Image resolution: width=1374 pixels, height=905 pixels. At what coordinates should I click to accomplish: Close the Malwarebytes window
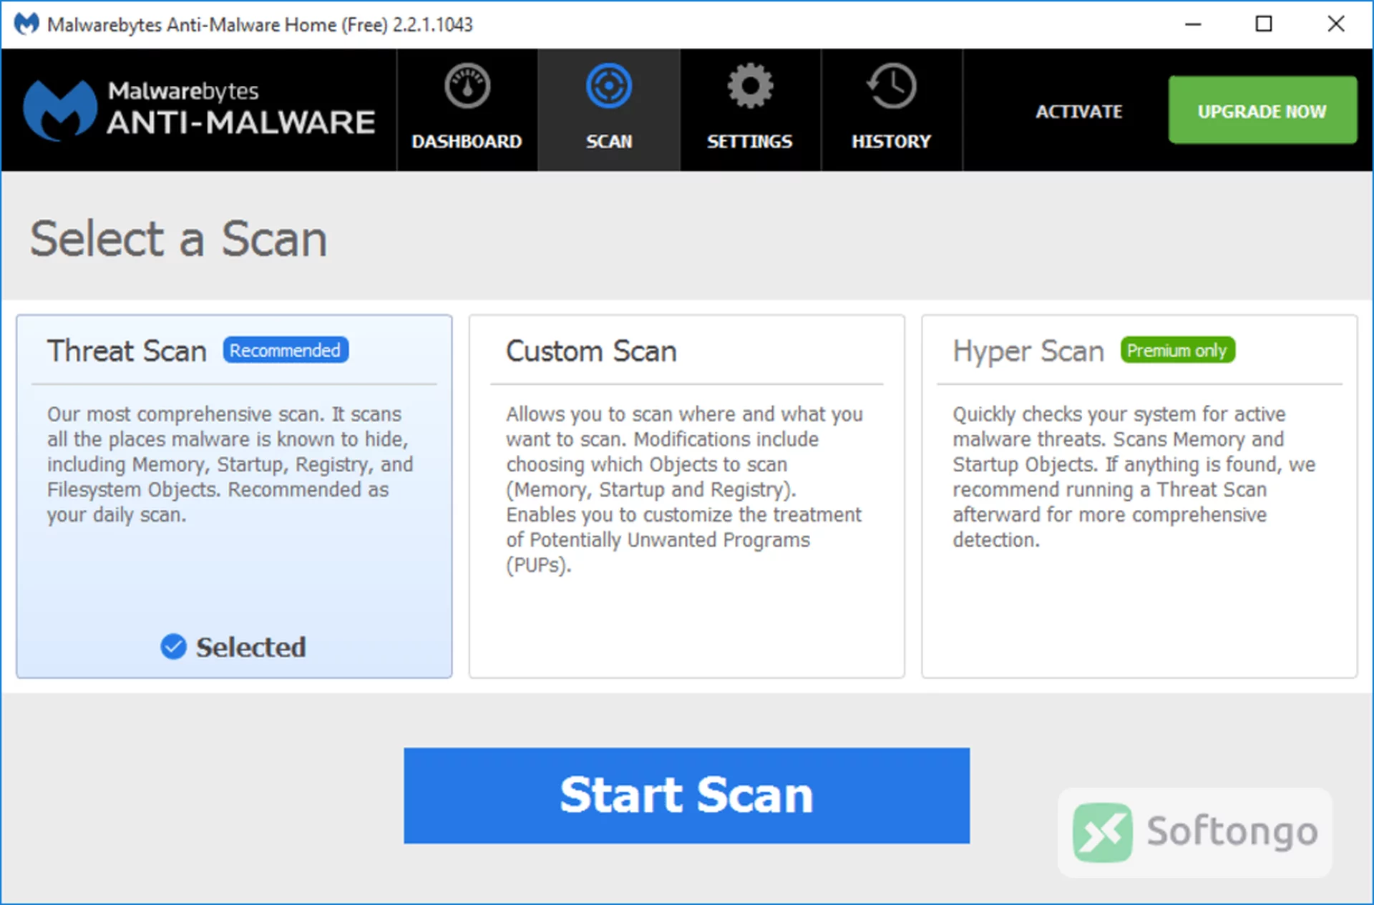1335,24
